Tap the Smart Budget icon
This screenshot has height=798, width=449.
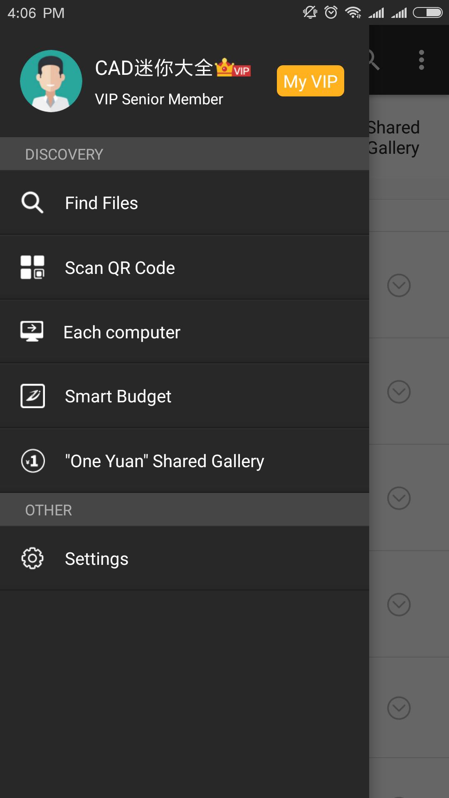click(x=33, y=396)
